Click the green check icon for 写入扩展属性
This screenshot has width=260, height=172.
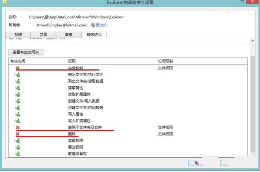click(x=18, y=121)
